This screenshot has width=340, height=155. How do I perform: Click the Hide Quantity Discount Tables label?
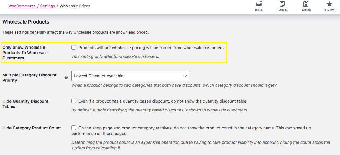click(25, 104)
